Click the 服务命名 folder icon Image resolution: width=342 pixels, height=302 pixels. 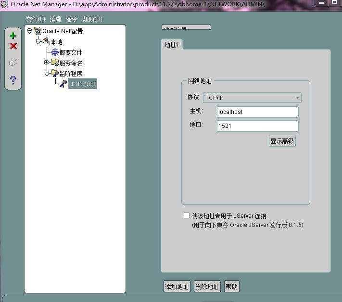[x=55, y=63]
